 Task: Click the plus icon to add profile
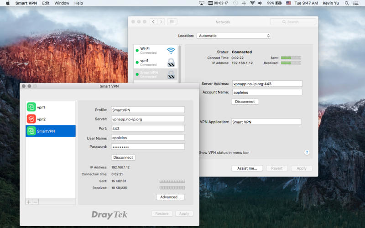[x=29, y=202]
